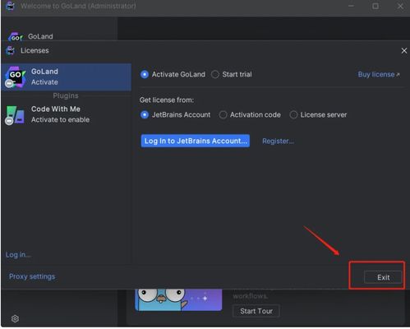Open the Buy license link

pos(379,74)
